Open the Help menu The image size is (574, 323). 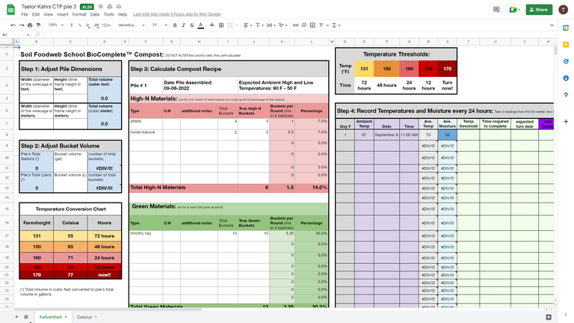[123, 15]
